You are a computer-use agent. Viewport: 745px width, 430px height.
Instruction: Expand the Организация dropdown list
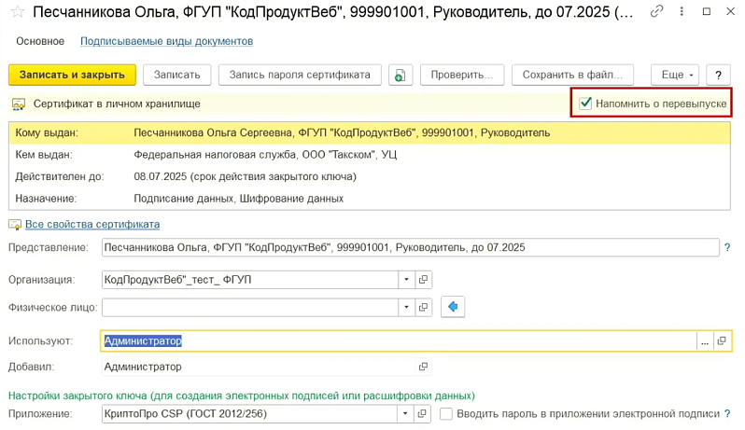click(x=406, y=280)
